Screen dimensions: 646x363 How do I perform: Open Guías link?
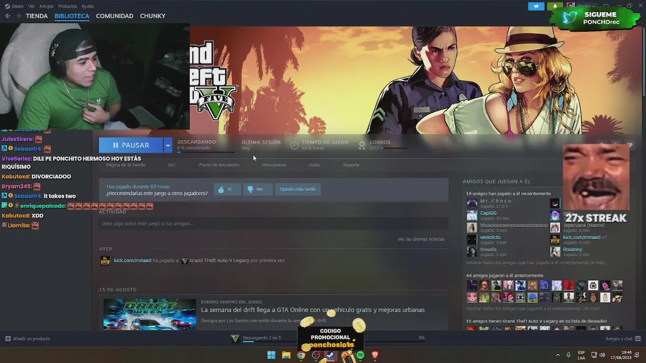pos(314,165)
